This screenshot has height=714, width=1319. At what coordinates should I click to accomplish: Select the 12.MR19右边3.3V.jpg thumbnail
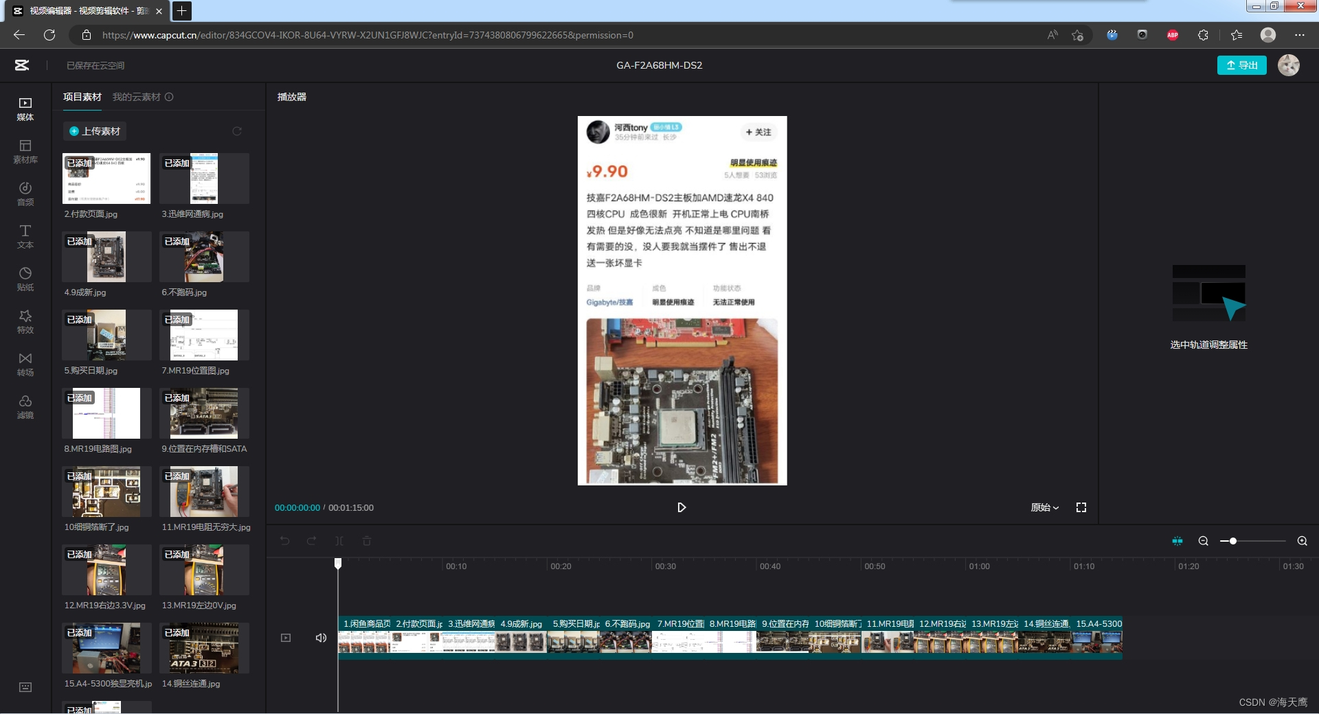click(x=106, y=570)
